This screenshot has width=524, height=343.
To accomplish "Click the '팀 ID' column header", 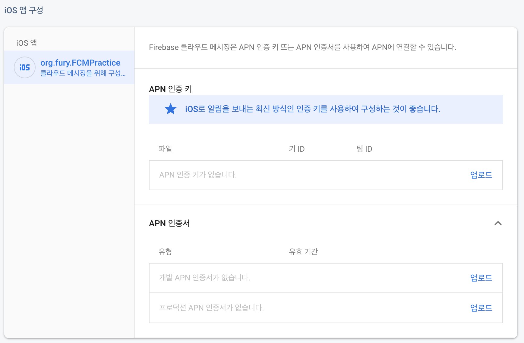I will click(x=364, y=149).
